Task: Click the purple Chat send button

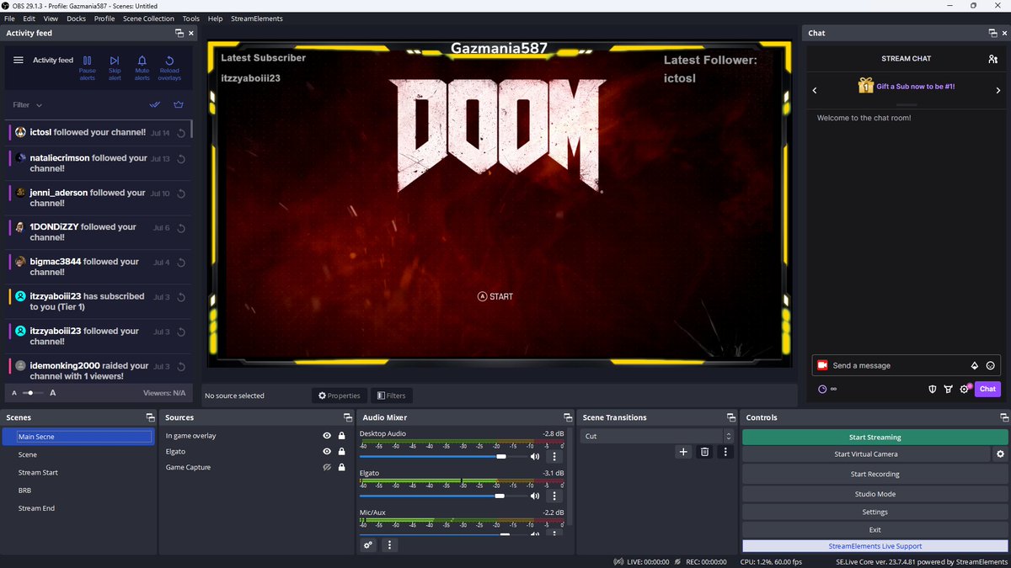Action: click(x=987, y=389)
